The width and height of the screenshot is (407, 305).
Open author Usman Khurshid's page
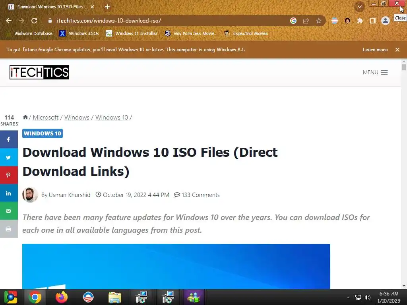click(x=70, y=195)
